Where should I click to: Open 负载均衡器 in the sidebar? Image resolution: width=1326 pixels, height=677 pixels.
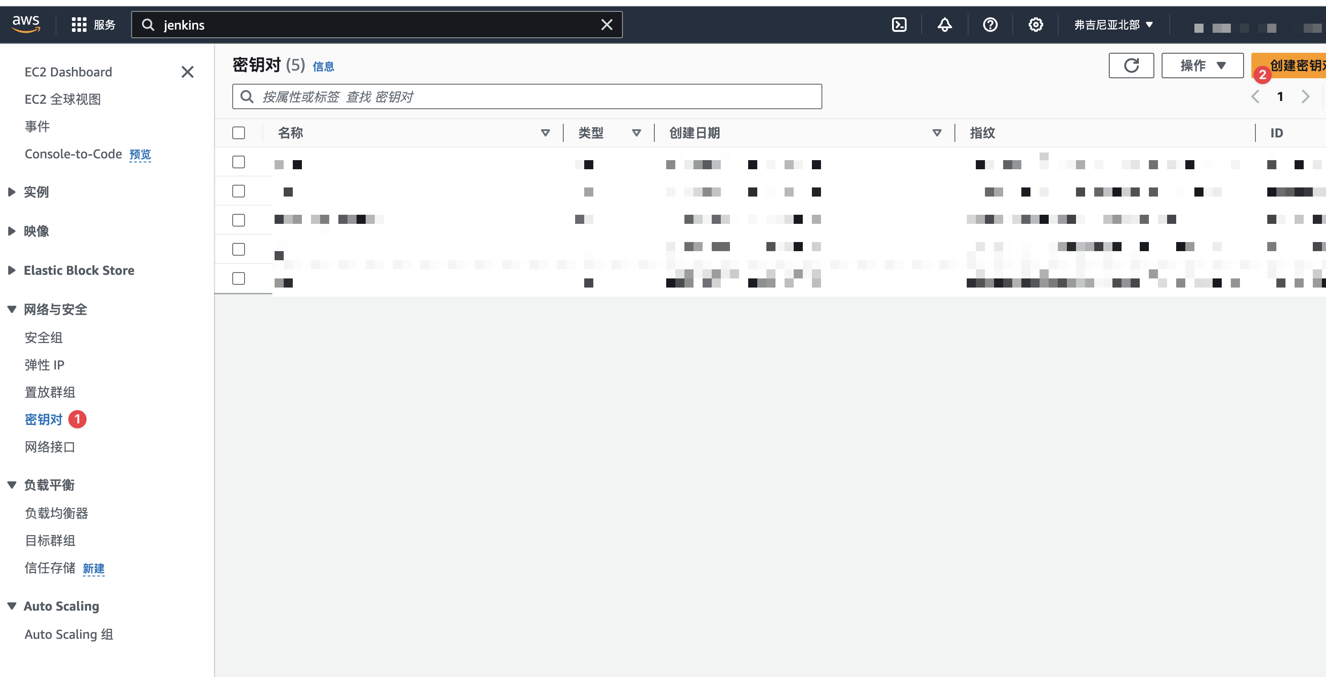[56, 513]
